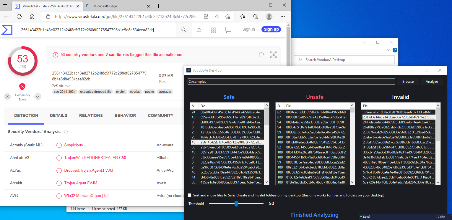The image size is (452, 220).
Task: Vote harmless with community check button
Action: coord(38,96)
